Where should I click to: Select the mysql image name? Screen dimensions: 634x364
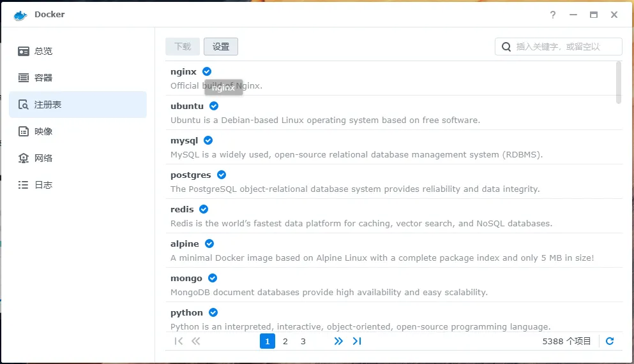184,141
